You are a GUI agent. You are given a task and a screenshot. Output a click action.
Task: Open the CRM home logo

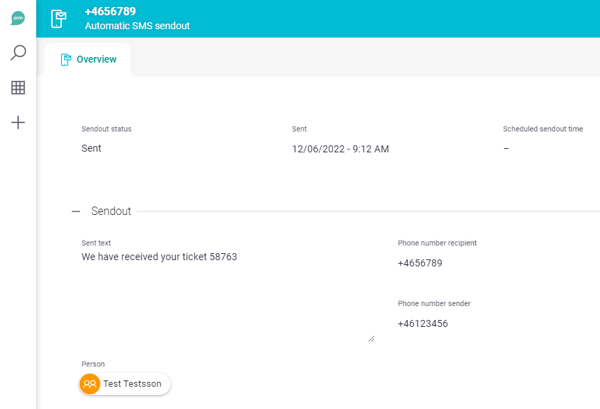[17, 18]
